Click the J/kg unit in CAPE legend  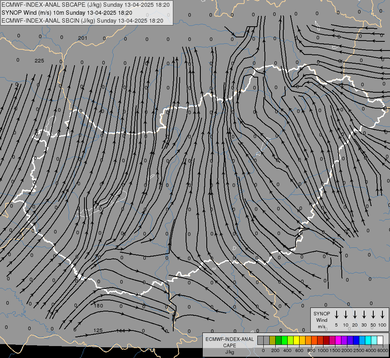coord(229,352)
